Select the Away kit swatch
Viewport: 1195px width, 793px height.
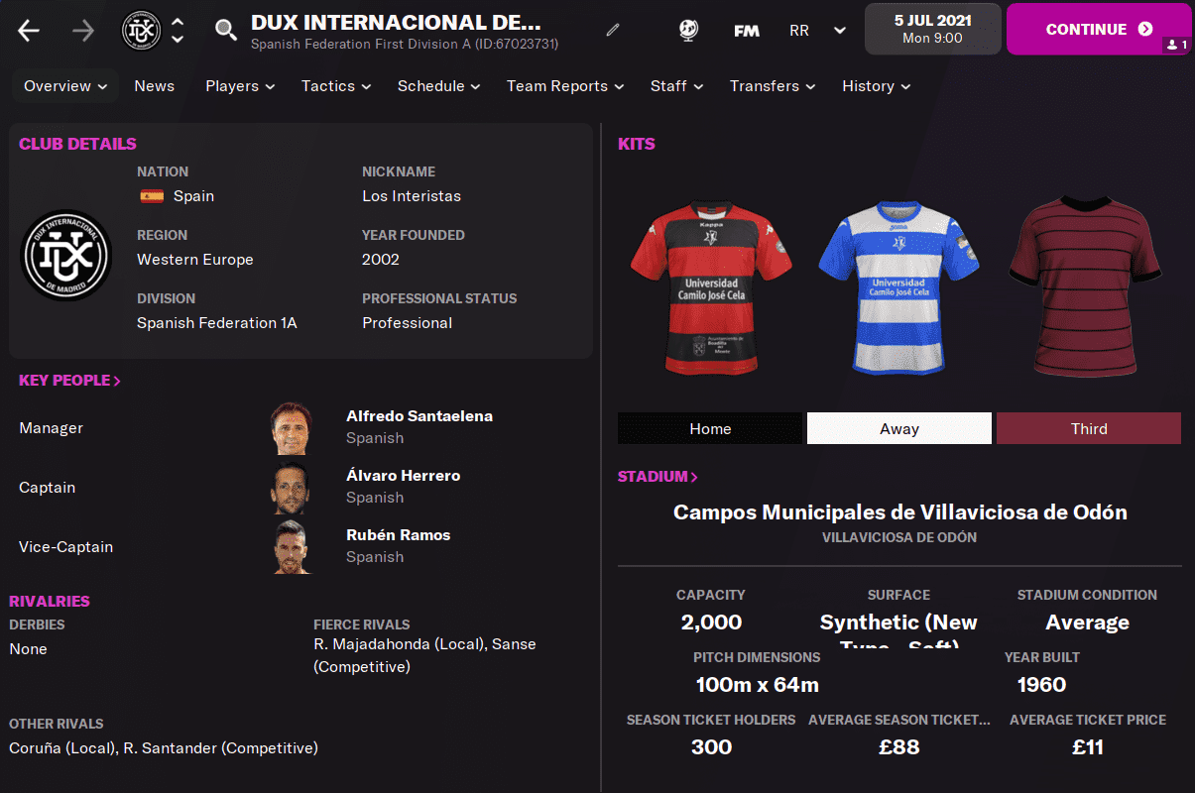click(899, 428)
